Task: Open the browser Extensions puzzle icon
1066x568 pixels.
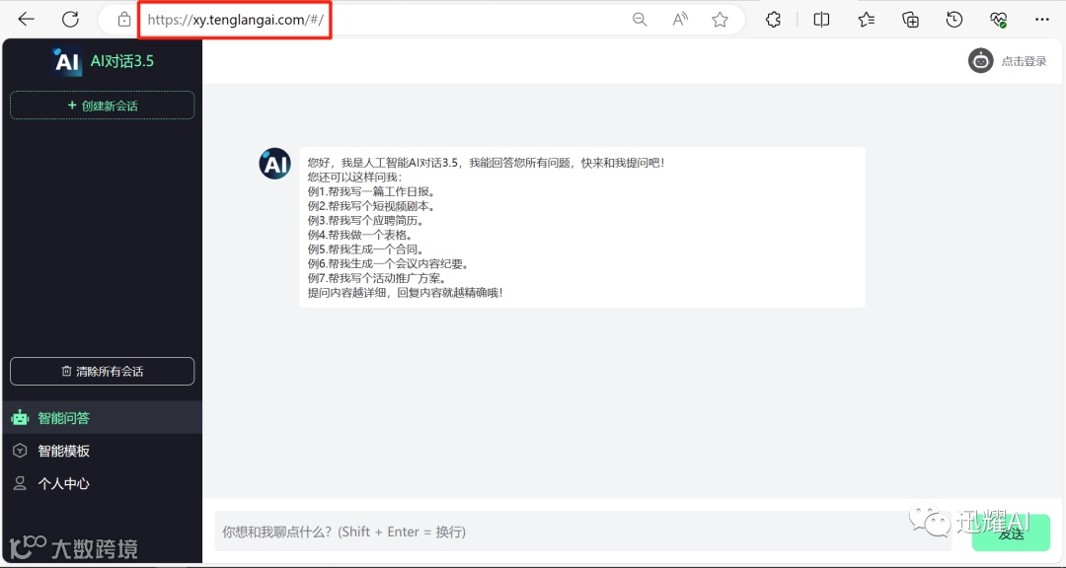Action: (774, 20)
